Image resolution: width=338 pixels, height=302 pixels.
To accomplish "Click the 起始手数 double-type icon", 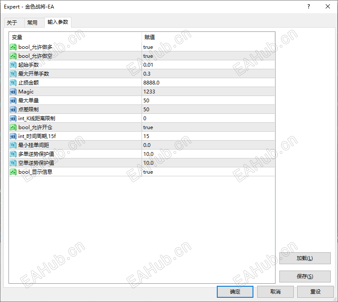I will click(13, 65).
